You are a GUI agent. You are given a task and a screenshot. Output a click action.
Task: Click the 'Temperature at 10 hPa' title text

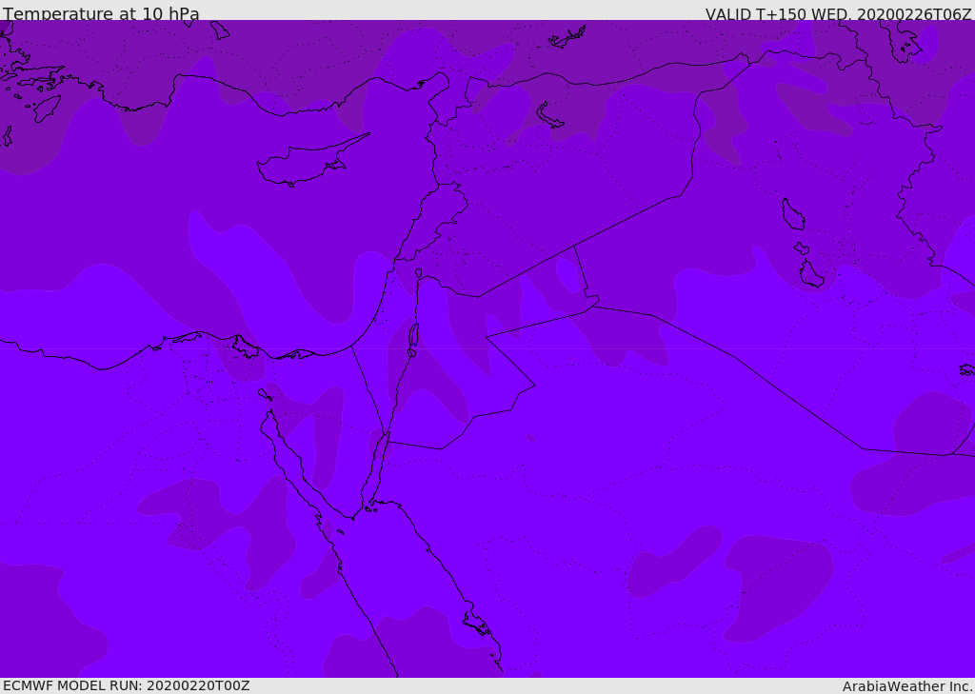[x=101, y=13]
